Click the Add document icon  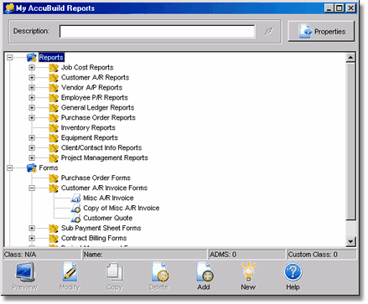click(x=205, y=272)
